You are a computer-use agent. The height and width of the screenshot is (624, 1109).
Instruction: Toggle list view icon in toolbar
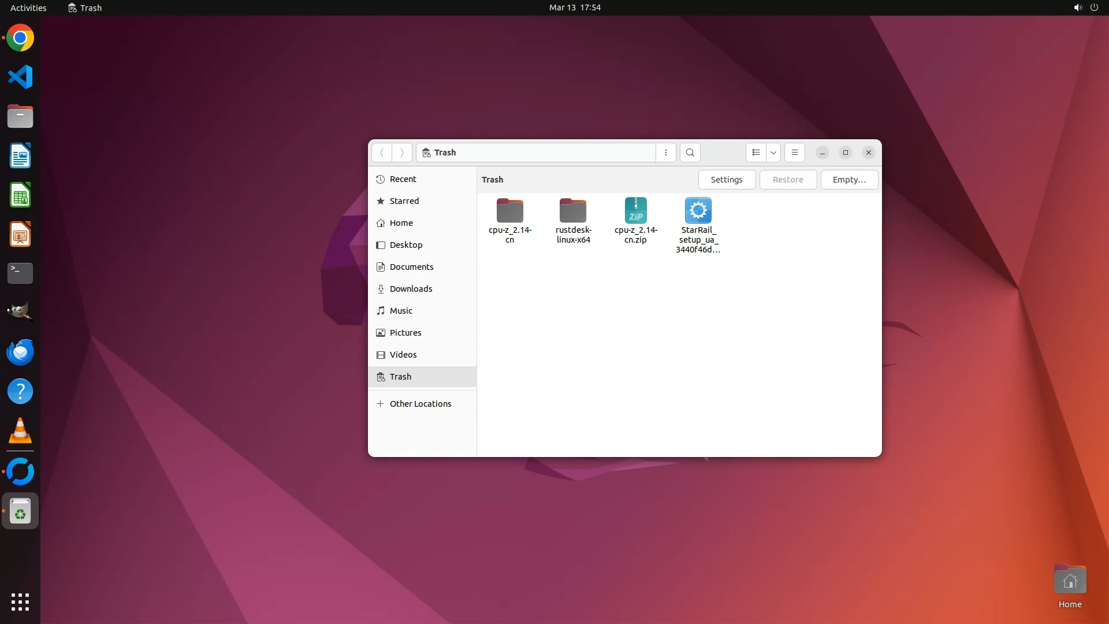pos(756,153)
